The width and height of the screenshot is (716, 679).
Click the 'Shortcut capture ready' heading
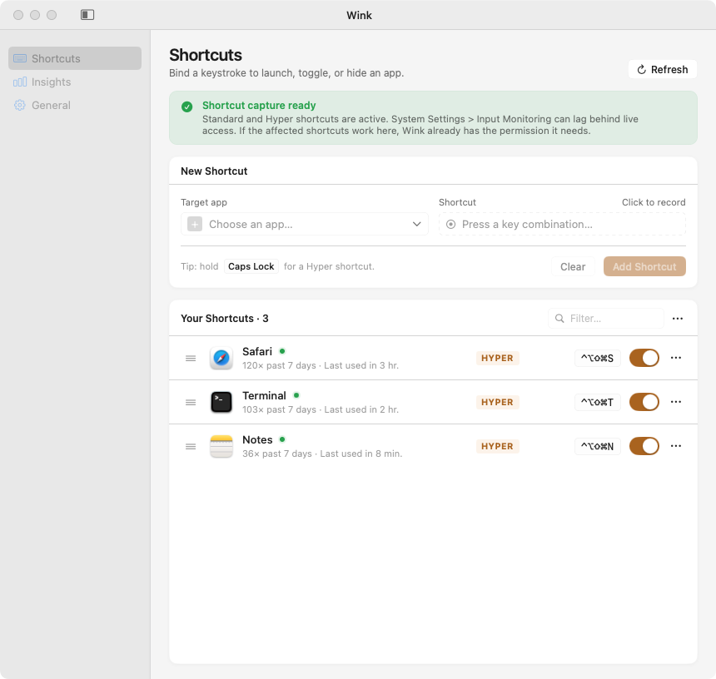click(259, 106)
